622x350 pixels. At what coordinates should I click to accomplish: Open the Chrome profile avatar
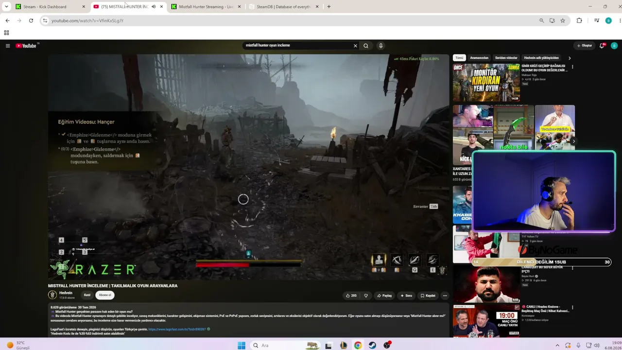point(608,20)
